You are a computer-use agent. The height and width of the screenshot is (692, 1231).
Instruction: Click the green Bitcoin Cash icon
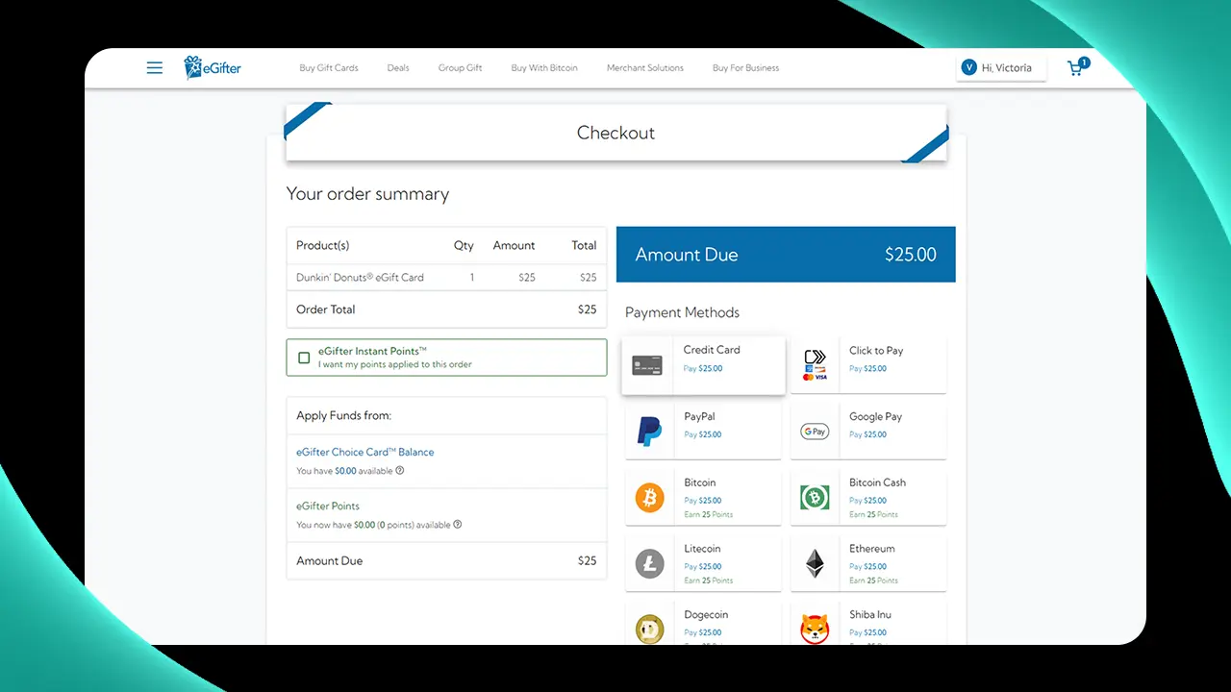[815, 498]
